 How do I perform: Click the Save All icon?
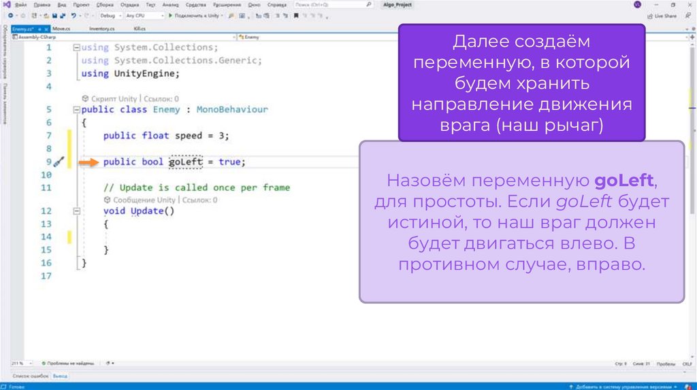coord(63,16)
